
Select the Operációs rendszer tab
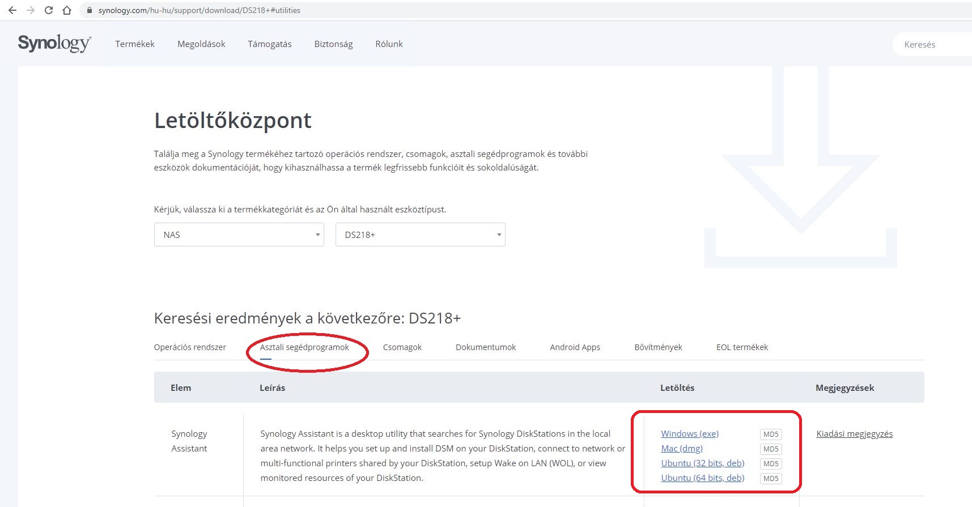(x=190, y=347)
